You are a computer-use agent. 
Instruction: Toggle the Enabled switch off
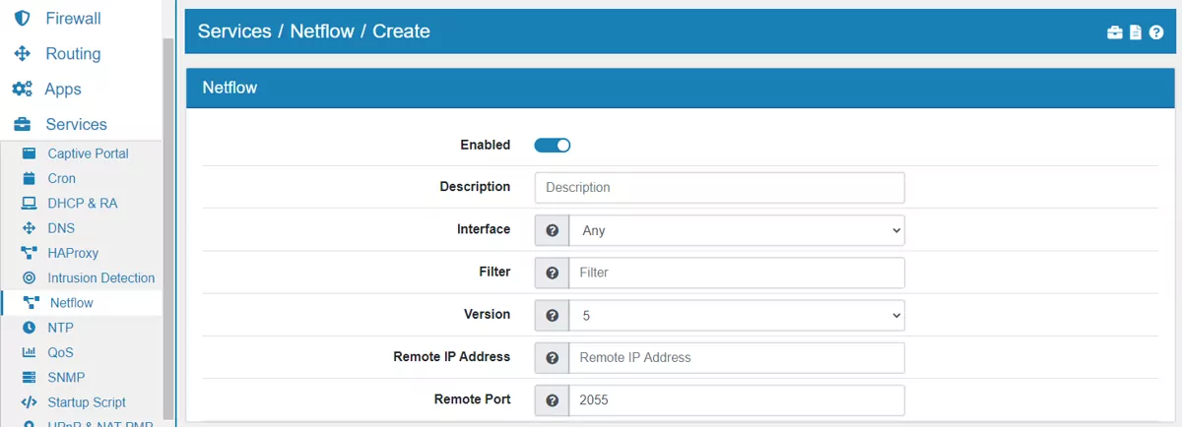pos(553,146)
